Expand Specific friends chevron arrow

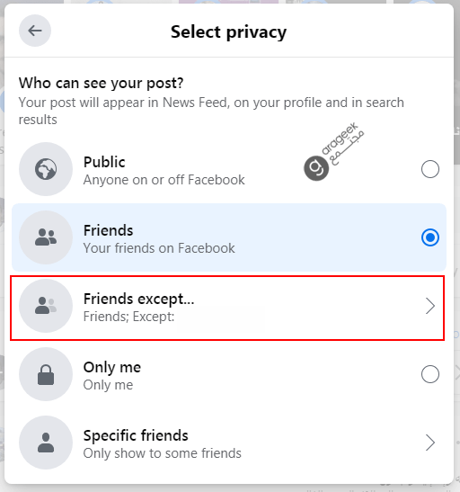point(430,443)
